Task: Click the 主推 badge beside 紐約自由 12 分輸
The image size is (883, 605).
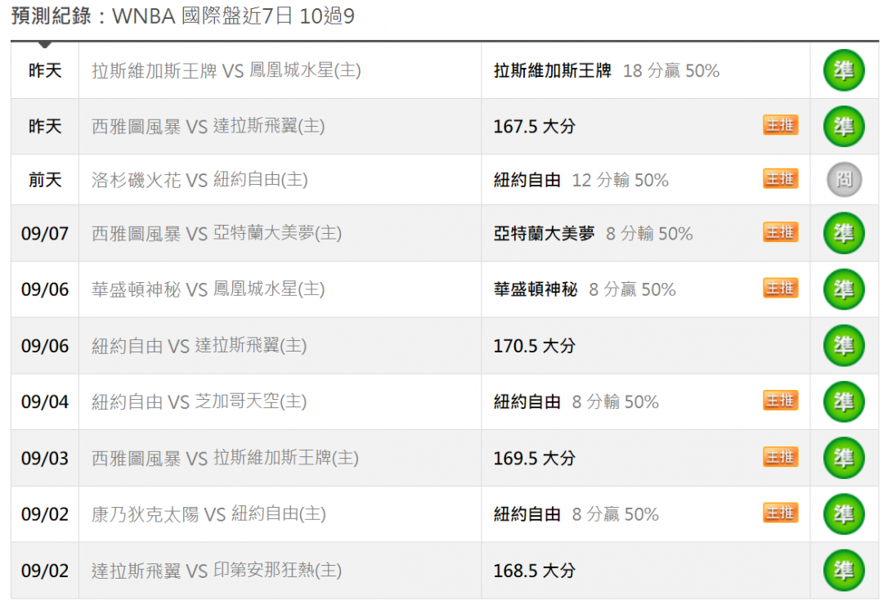Action: point(781,178)
